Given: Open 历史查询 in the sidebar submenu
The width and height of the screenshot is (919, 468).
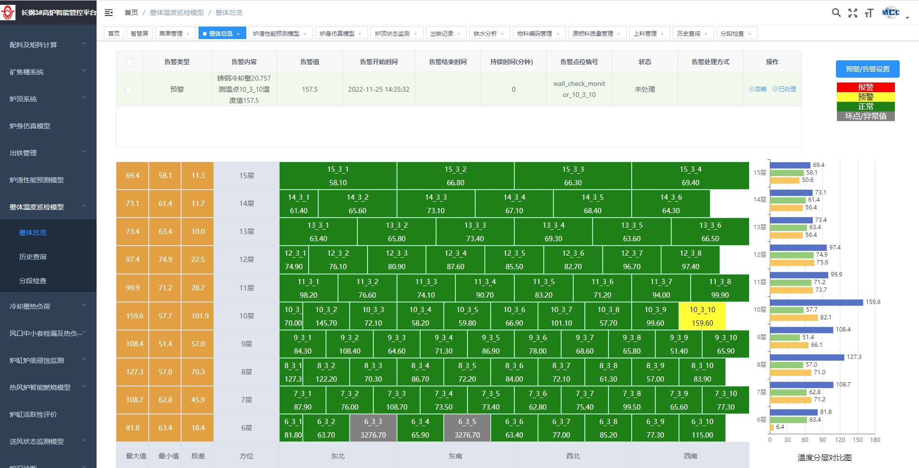Looking at the screenshot, I should tap(33, 257).
